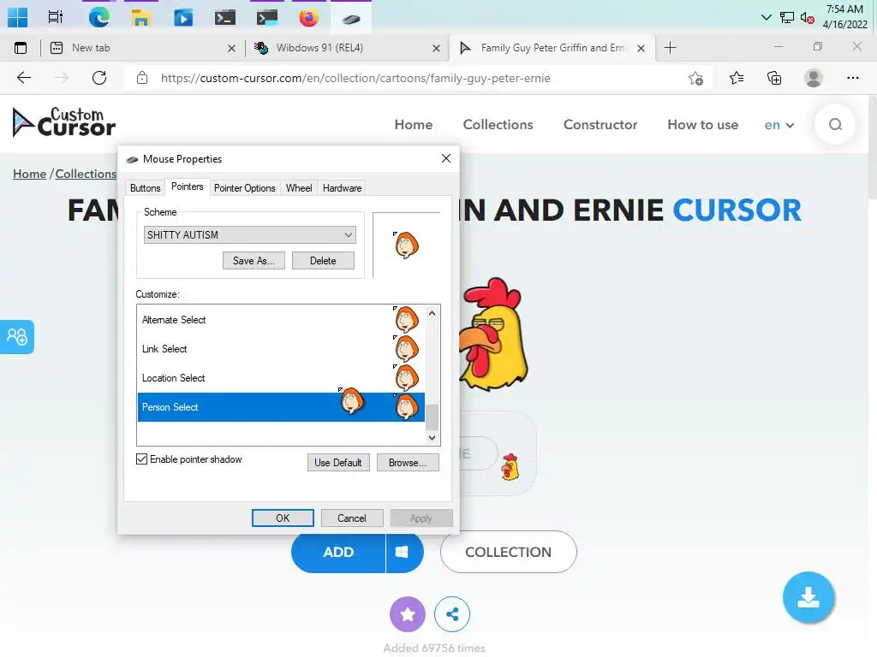Screen dimensions: 877x657
Task: Click the Use Default button
Action: (337, 463)
